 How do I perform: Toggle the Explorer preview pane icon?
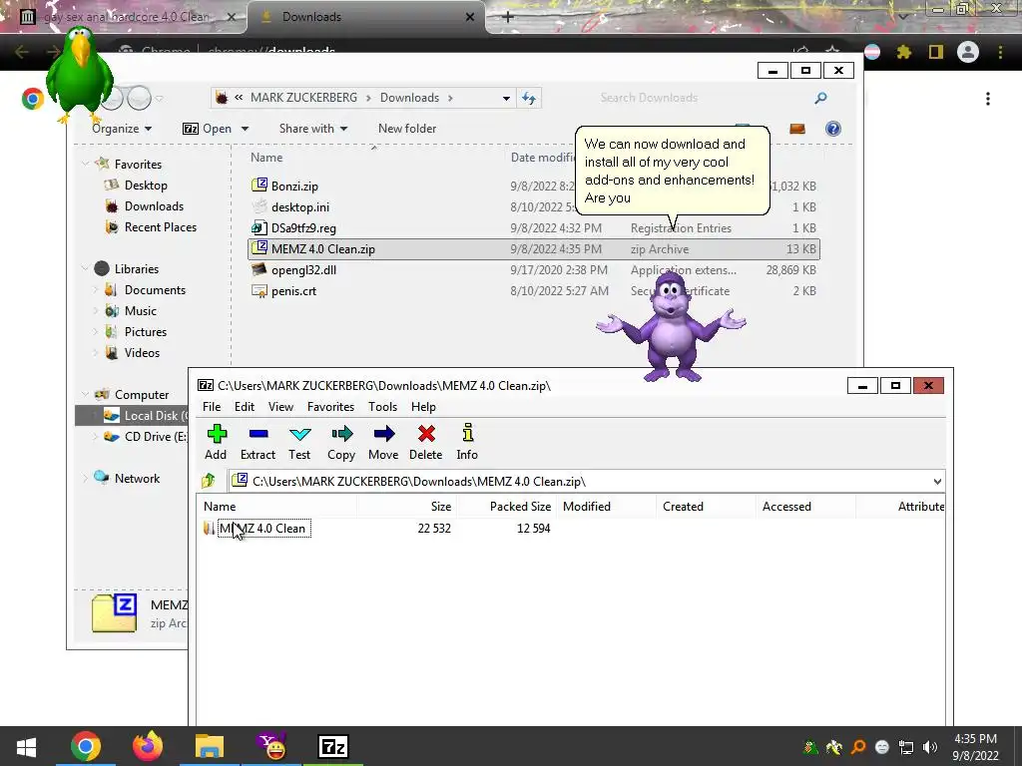pyautogui.click(x=797, y=129)
